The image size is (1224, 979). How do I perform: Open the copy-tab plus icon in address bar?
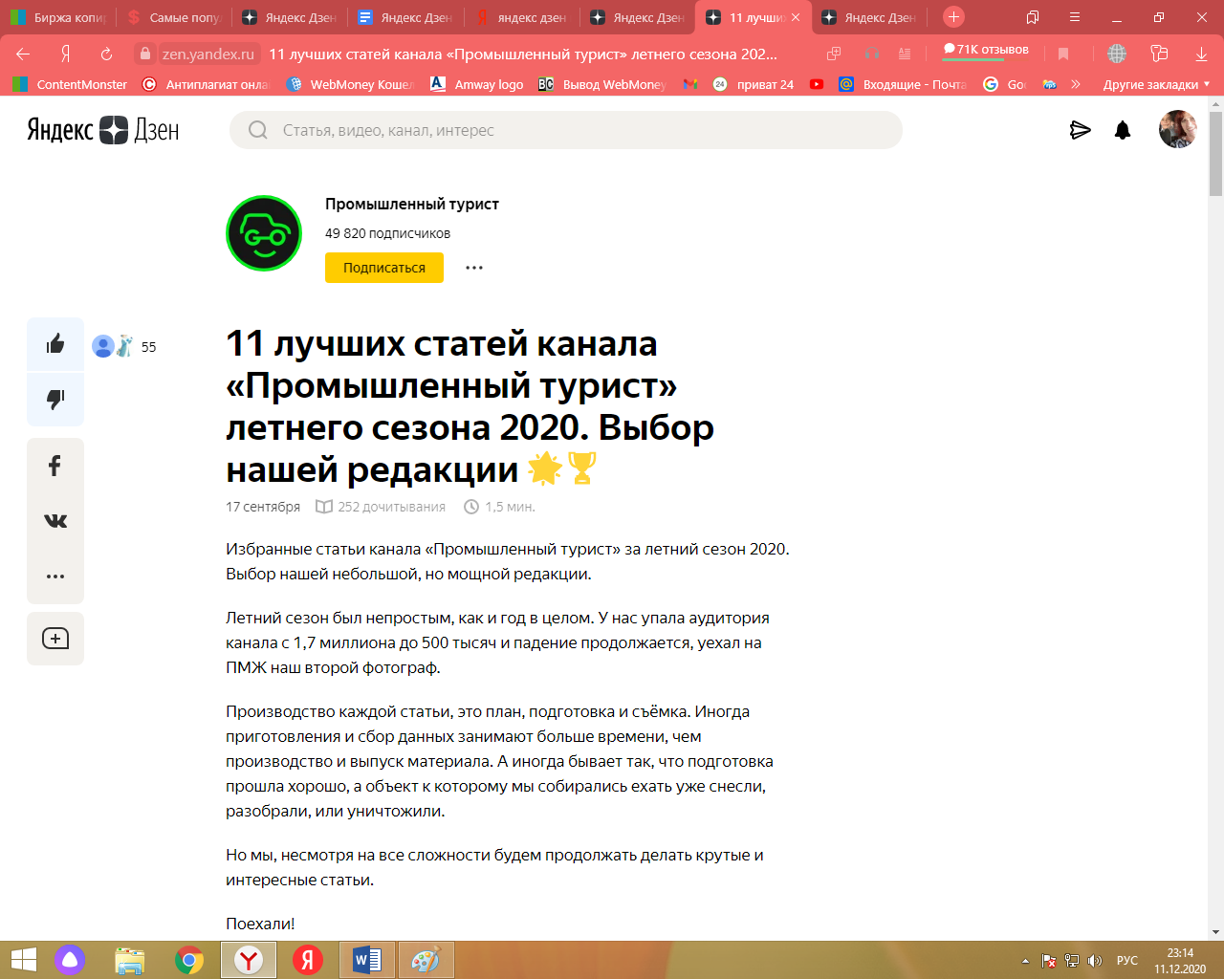coord(834,54)
